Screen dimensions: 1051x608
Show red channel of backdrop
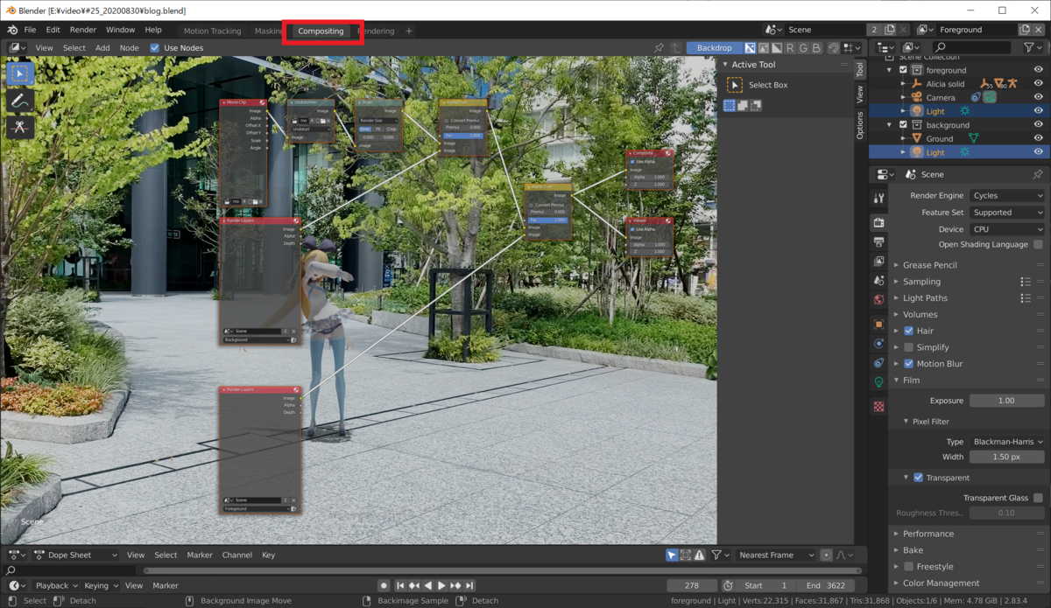click(790, 48)
